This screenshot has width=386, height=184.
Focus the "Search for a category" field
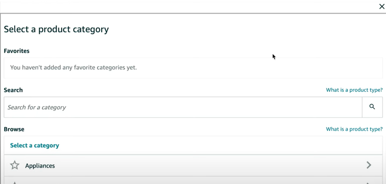(x=183, y=107)
